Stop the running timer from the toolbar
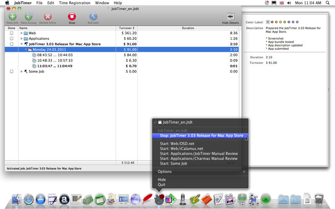This screenshot has width=335, height=209. click(72, 17)
